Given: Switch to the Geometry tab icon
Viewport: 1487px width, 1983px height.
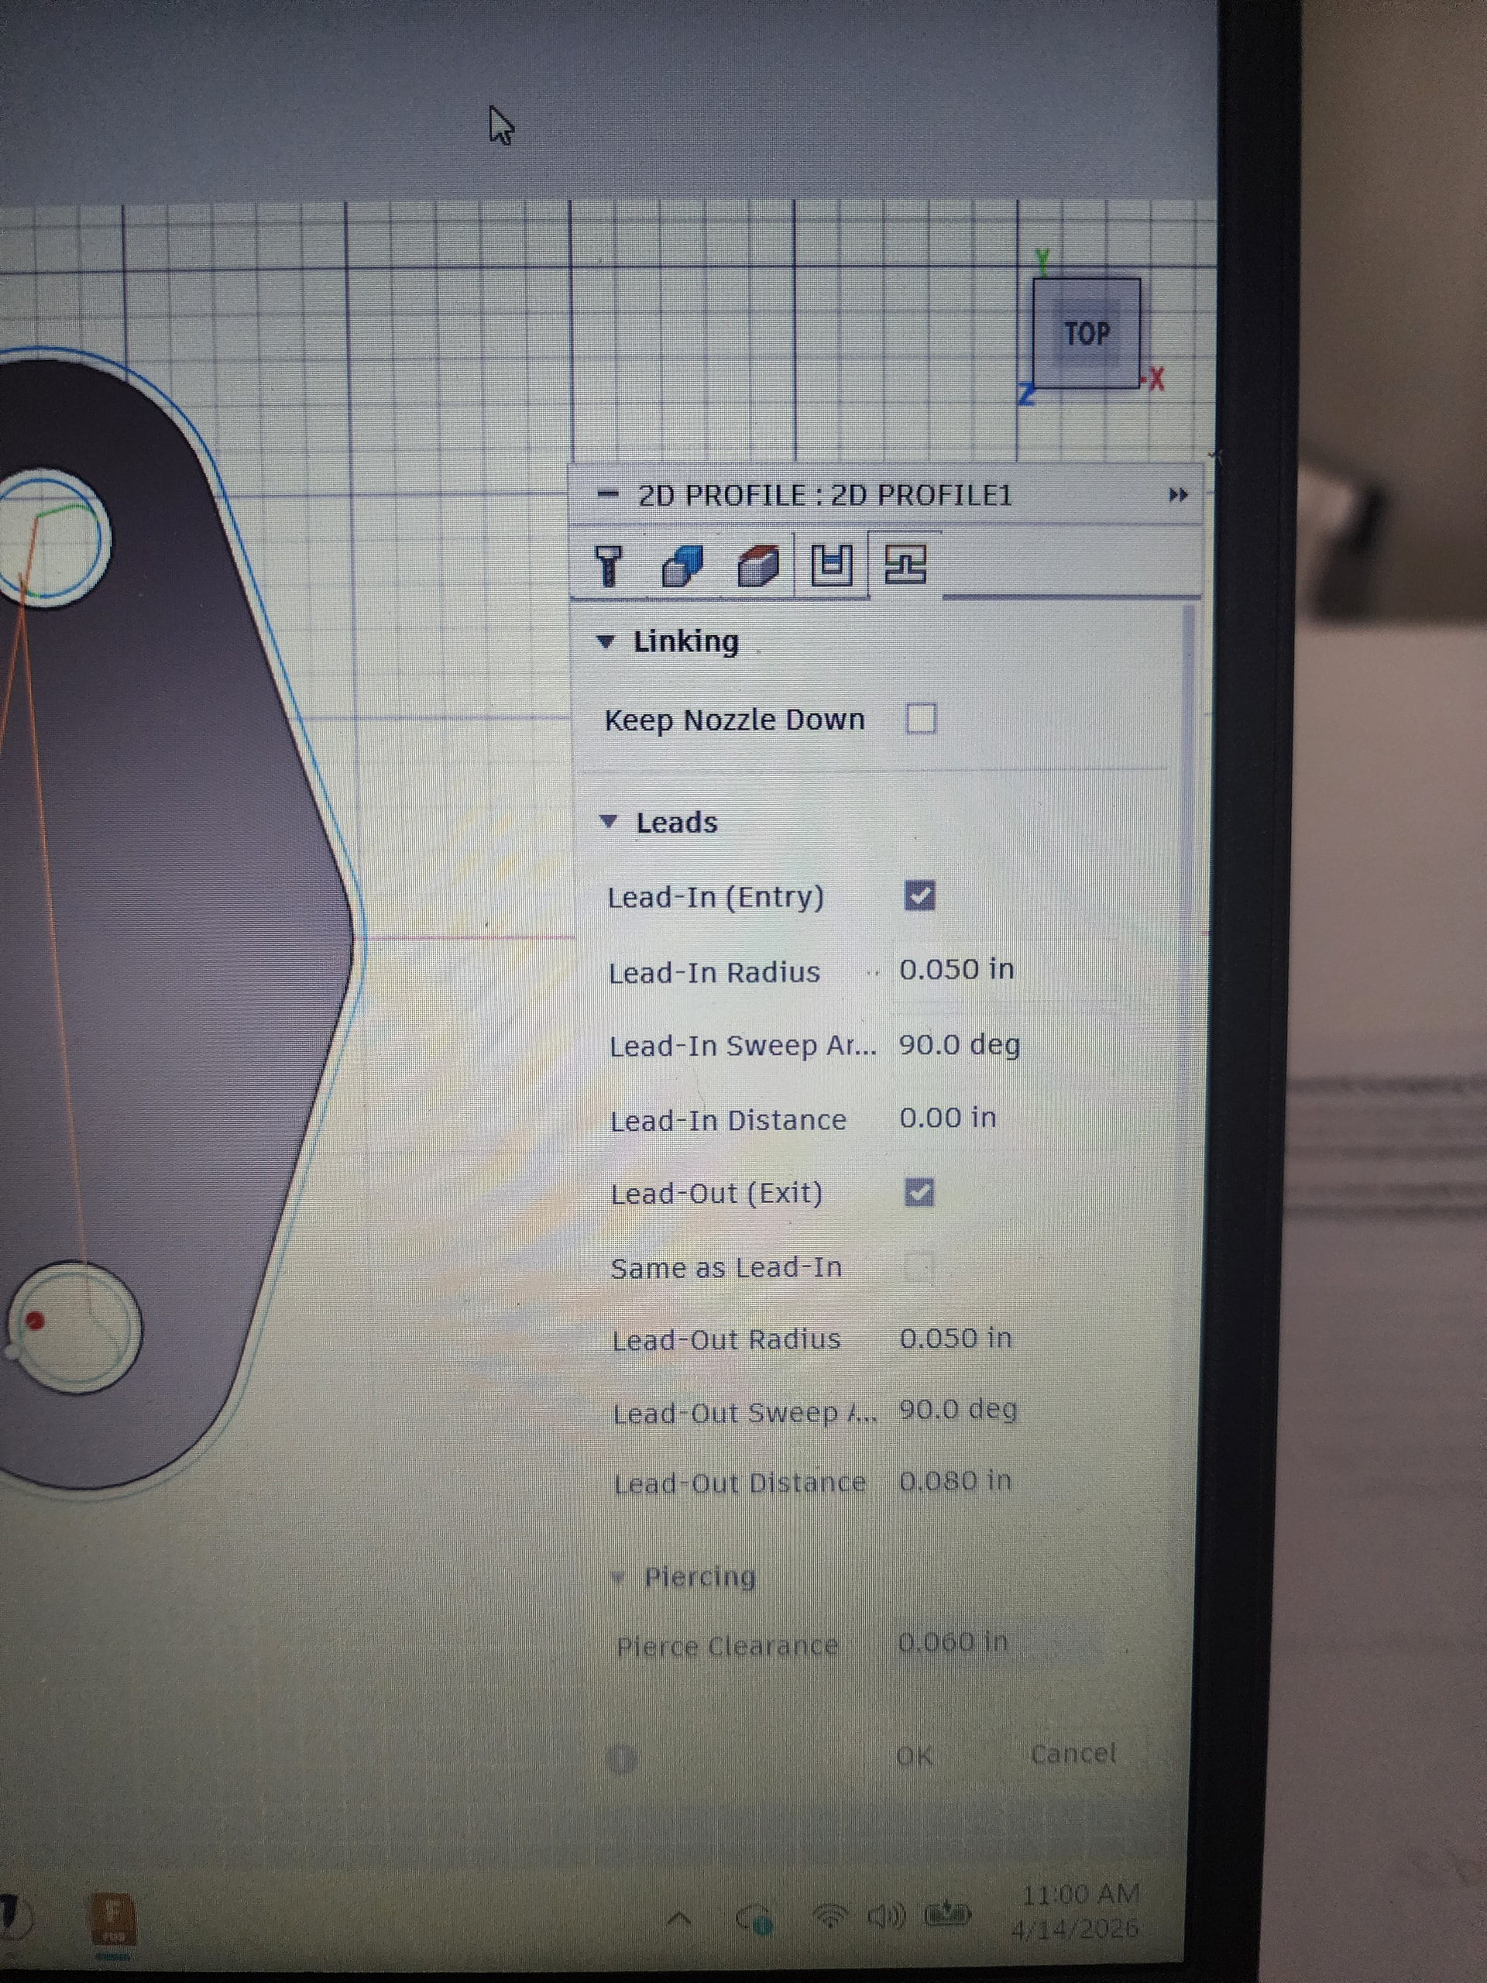Looking at the screenshot, I should point(682,565).
